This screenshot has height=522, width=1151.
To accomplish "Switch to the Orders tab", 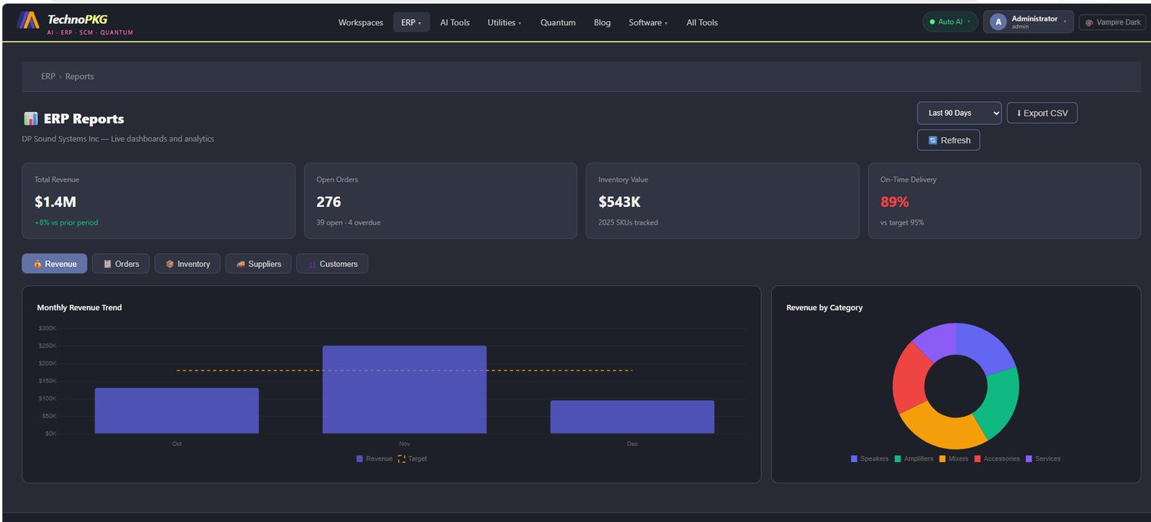I will point(120,264).
